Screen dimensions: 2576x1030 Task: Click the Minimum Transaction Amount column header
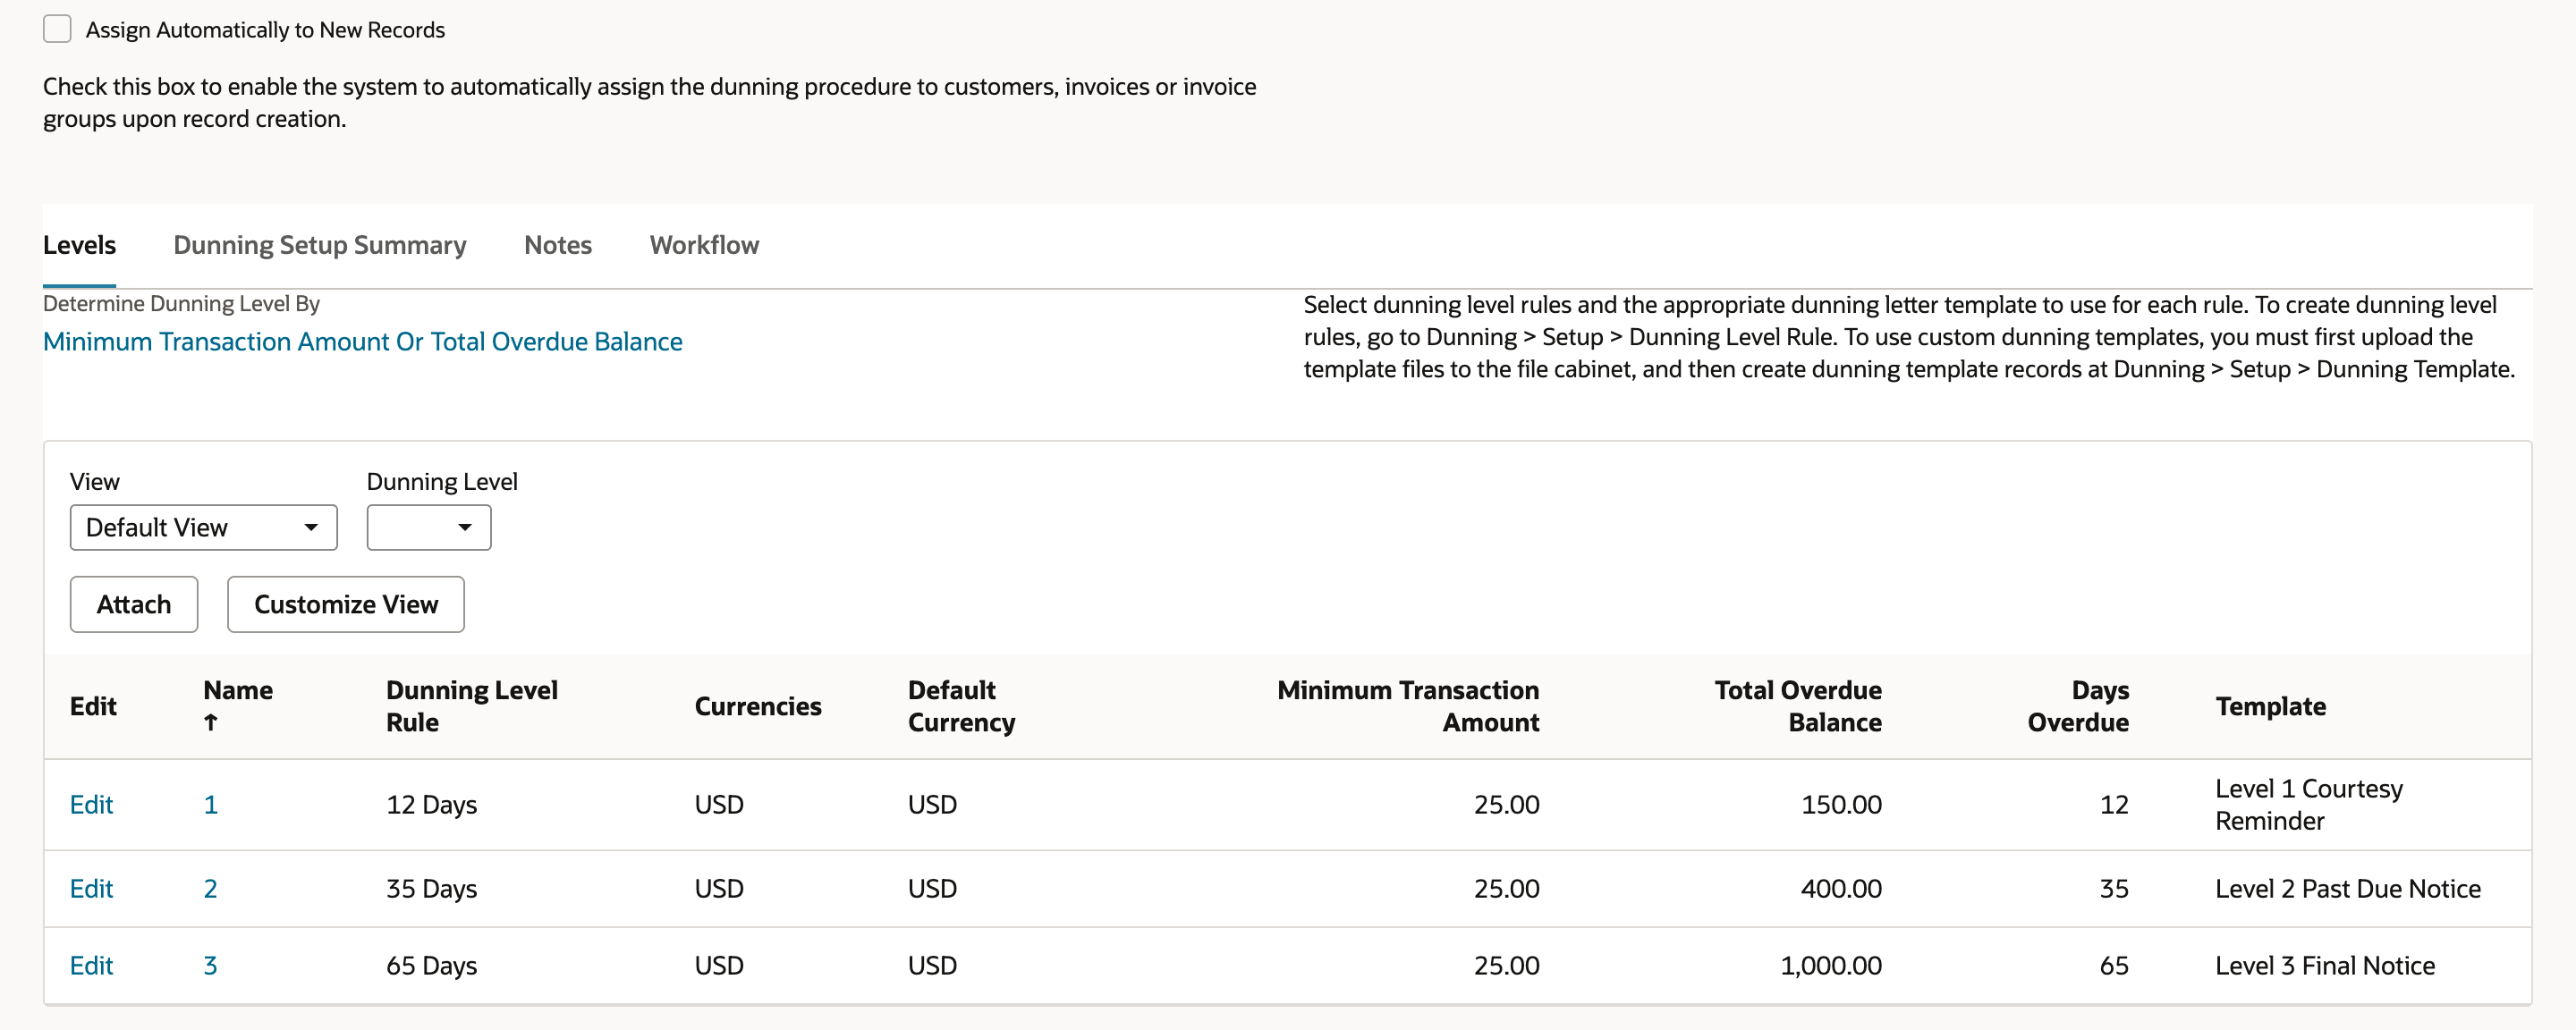point(1408,706)
